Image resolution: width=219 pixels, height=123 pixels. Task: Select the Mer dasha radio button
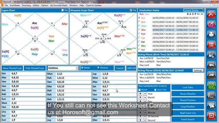click(139, 46)
